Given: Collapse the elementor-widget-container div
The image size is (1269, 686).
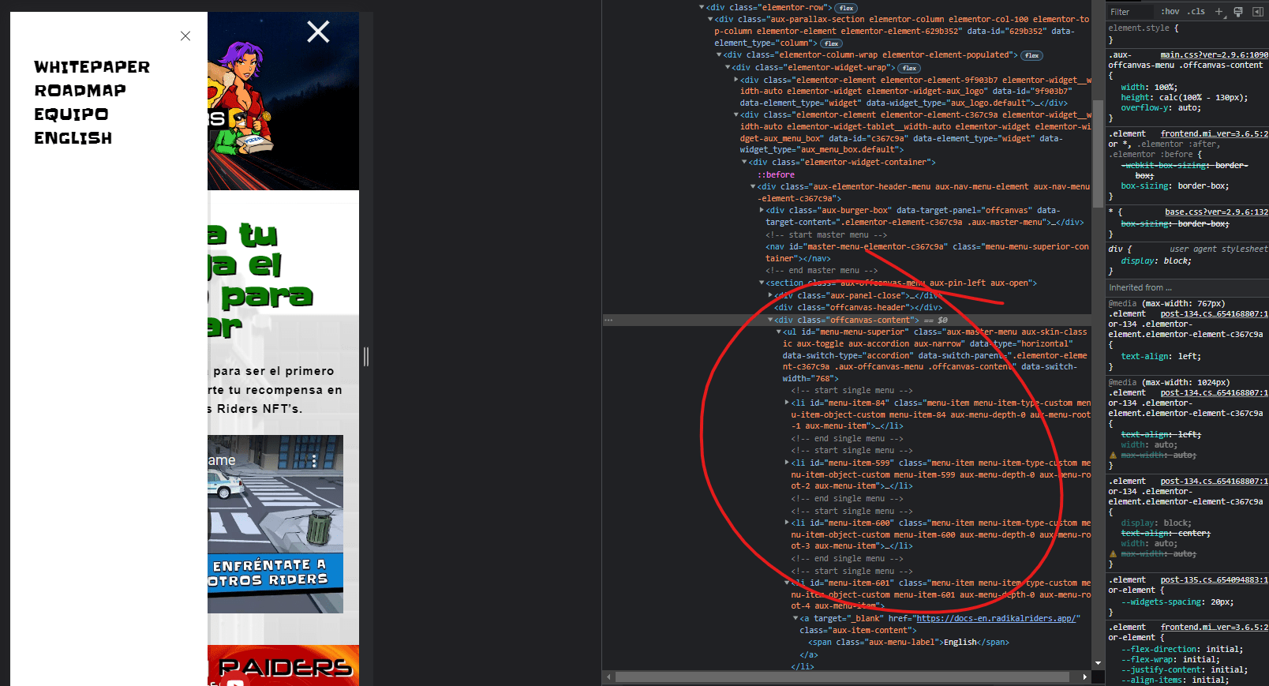Looking at the screenshot, I should [744, 162].
